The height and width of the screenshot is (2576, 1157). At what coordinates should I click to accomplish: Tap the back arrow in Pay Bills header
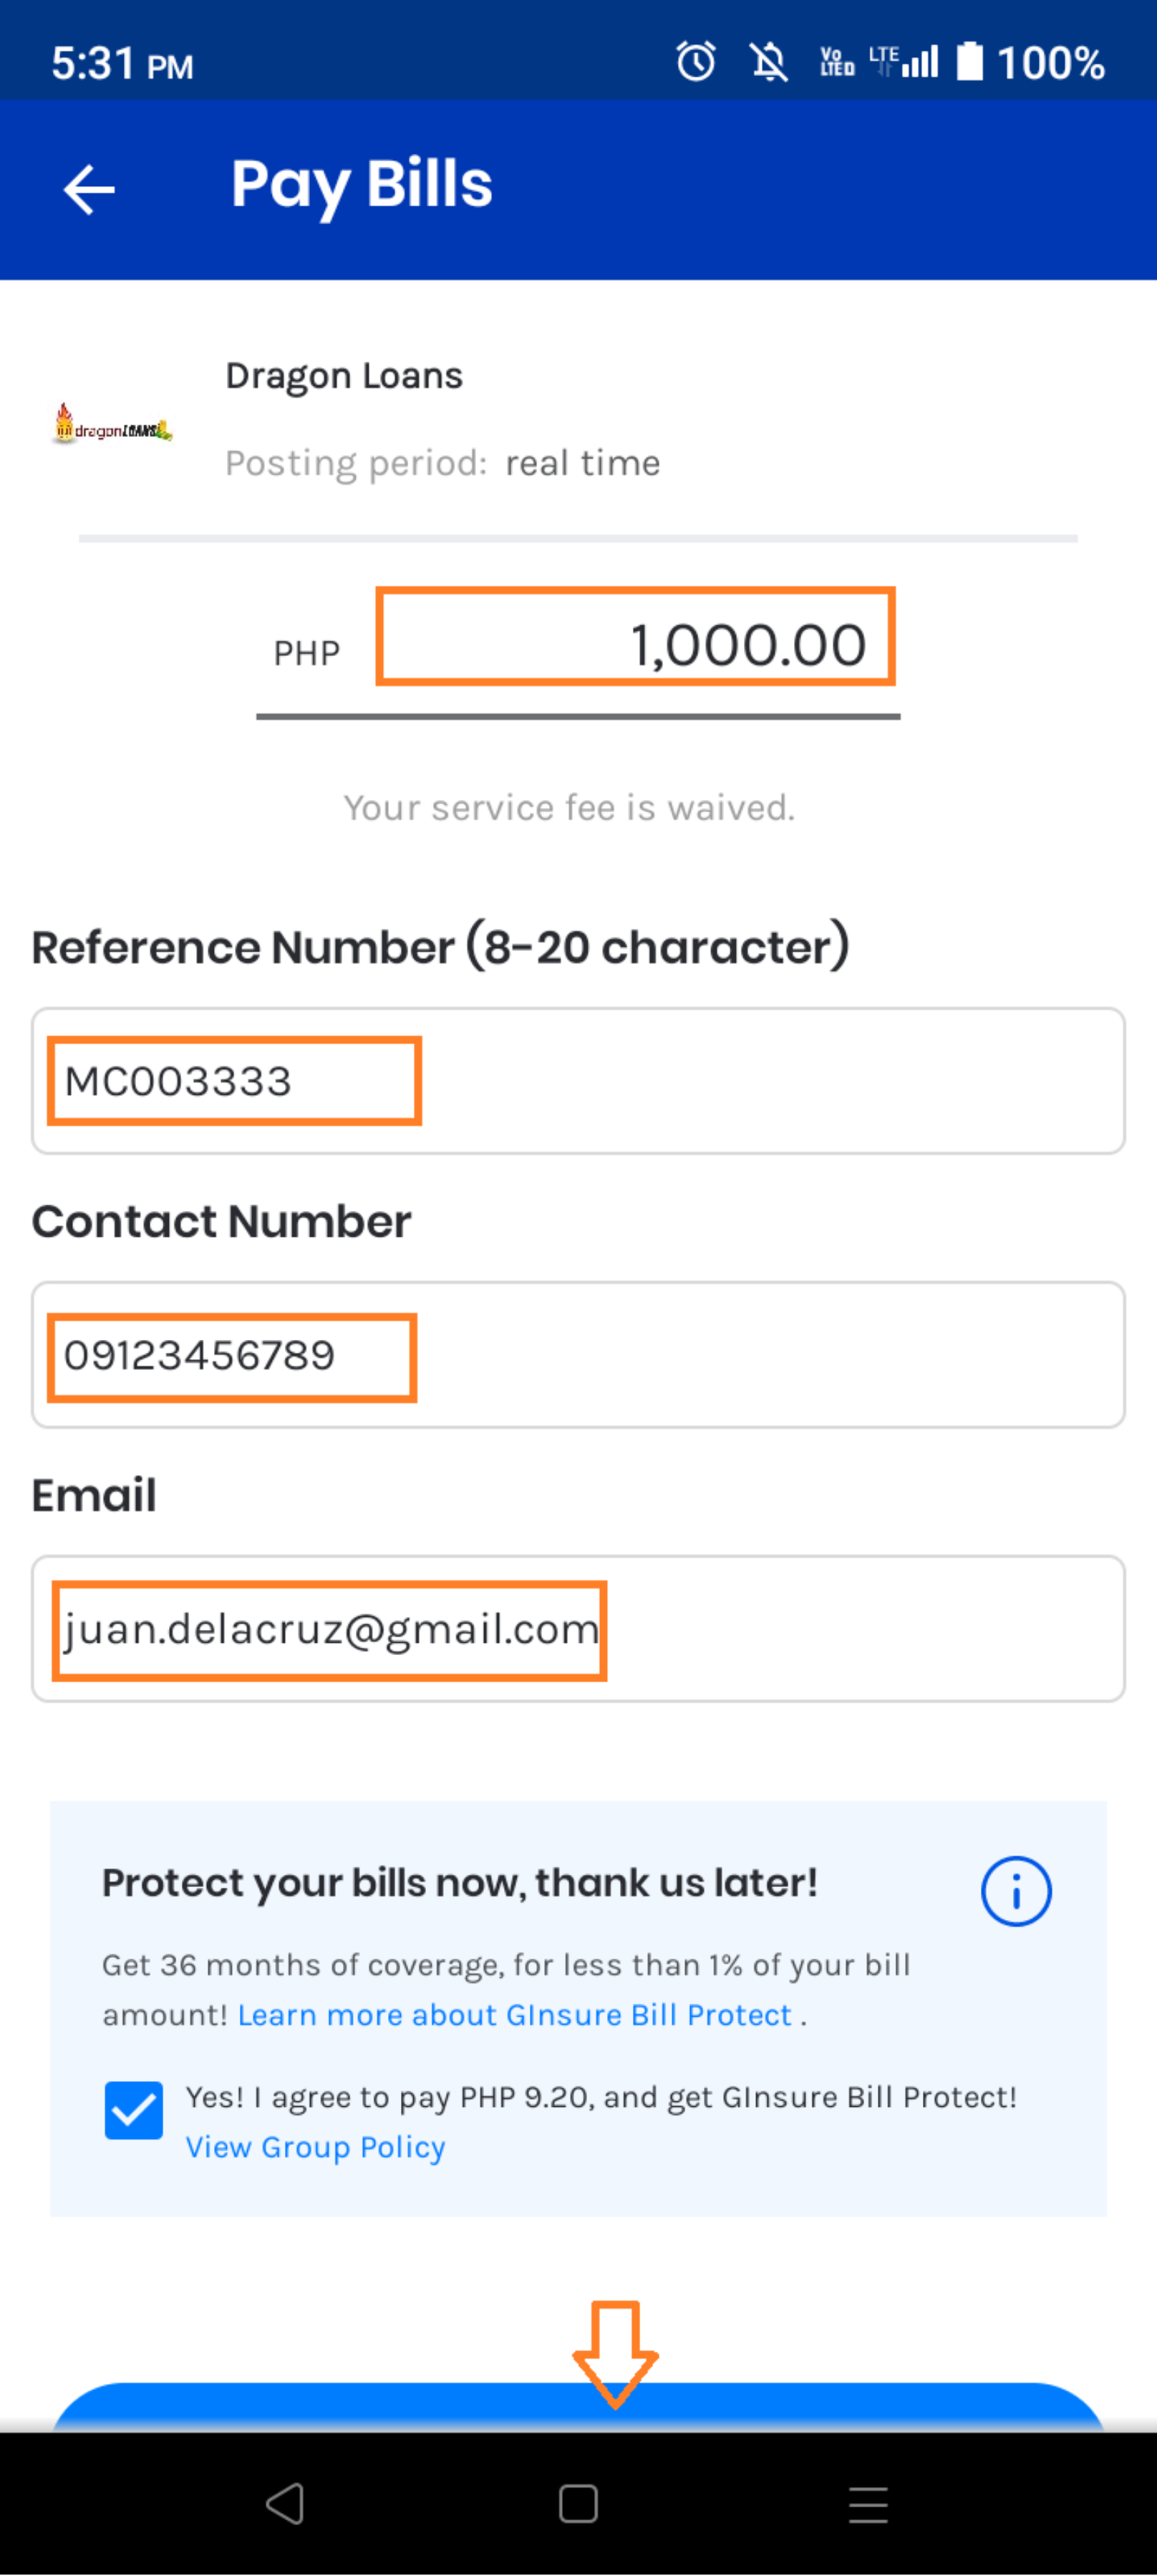coord(89,189)
